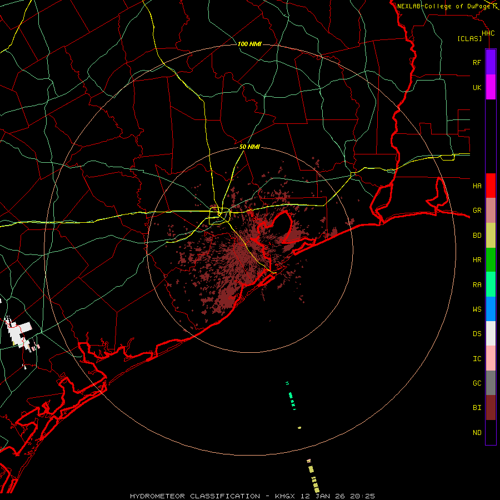
Task: Click the HA legend label
Action: pyautogui.click(x=477, y=186)
